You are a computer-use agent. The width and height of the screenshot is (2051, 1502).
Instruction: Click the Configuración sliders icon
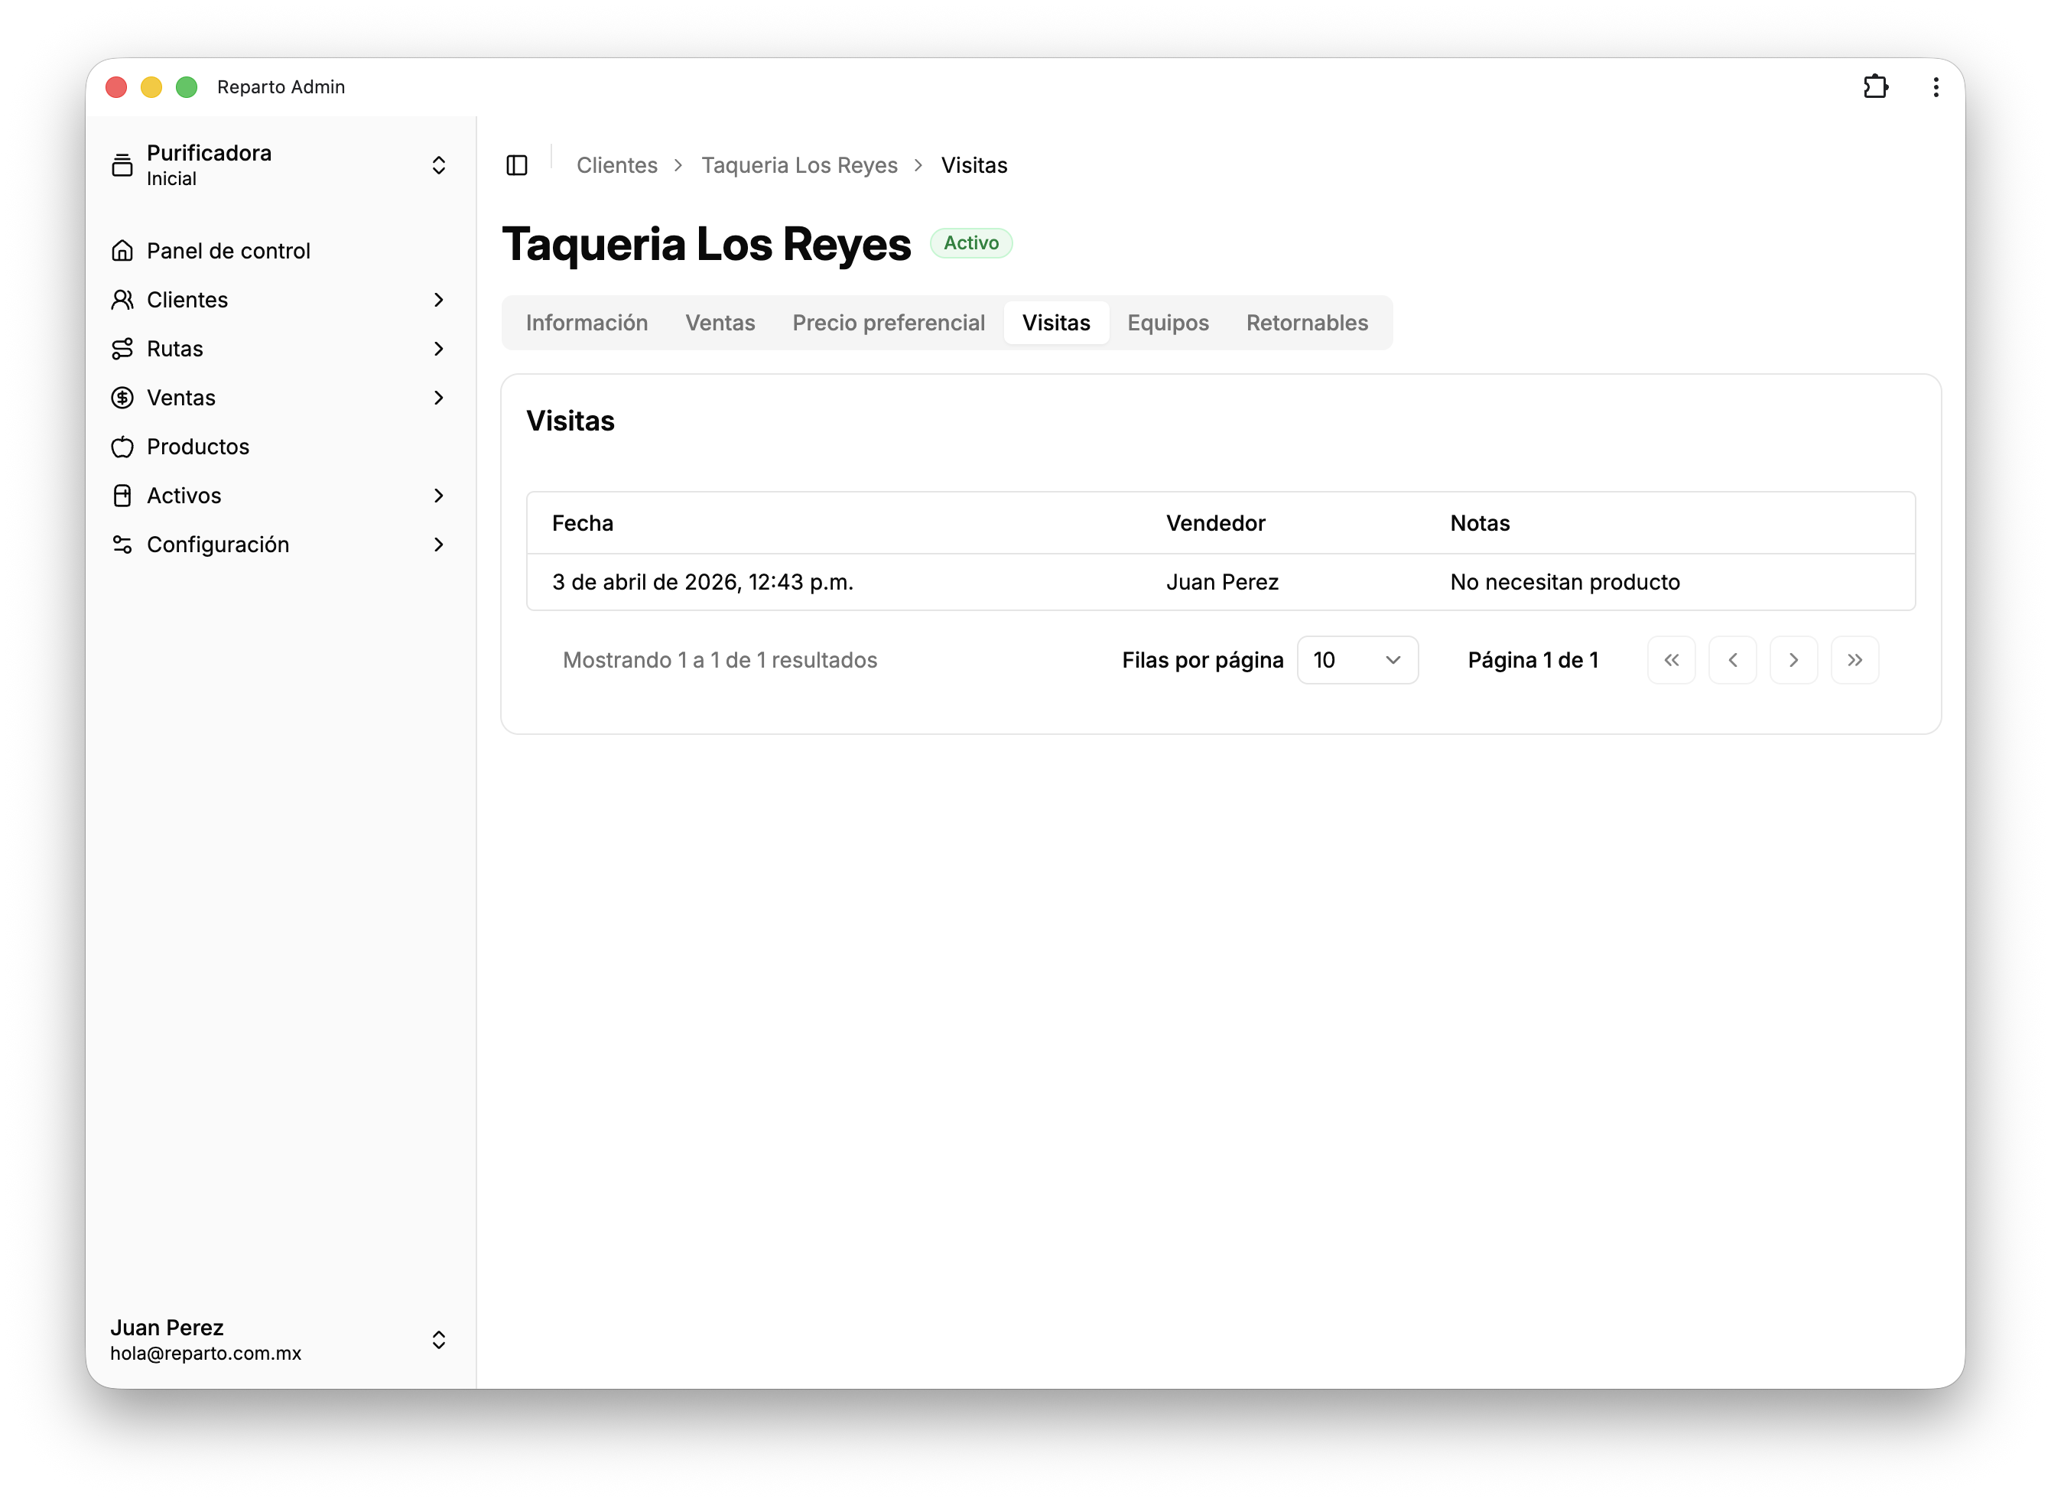point(122,545)
